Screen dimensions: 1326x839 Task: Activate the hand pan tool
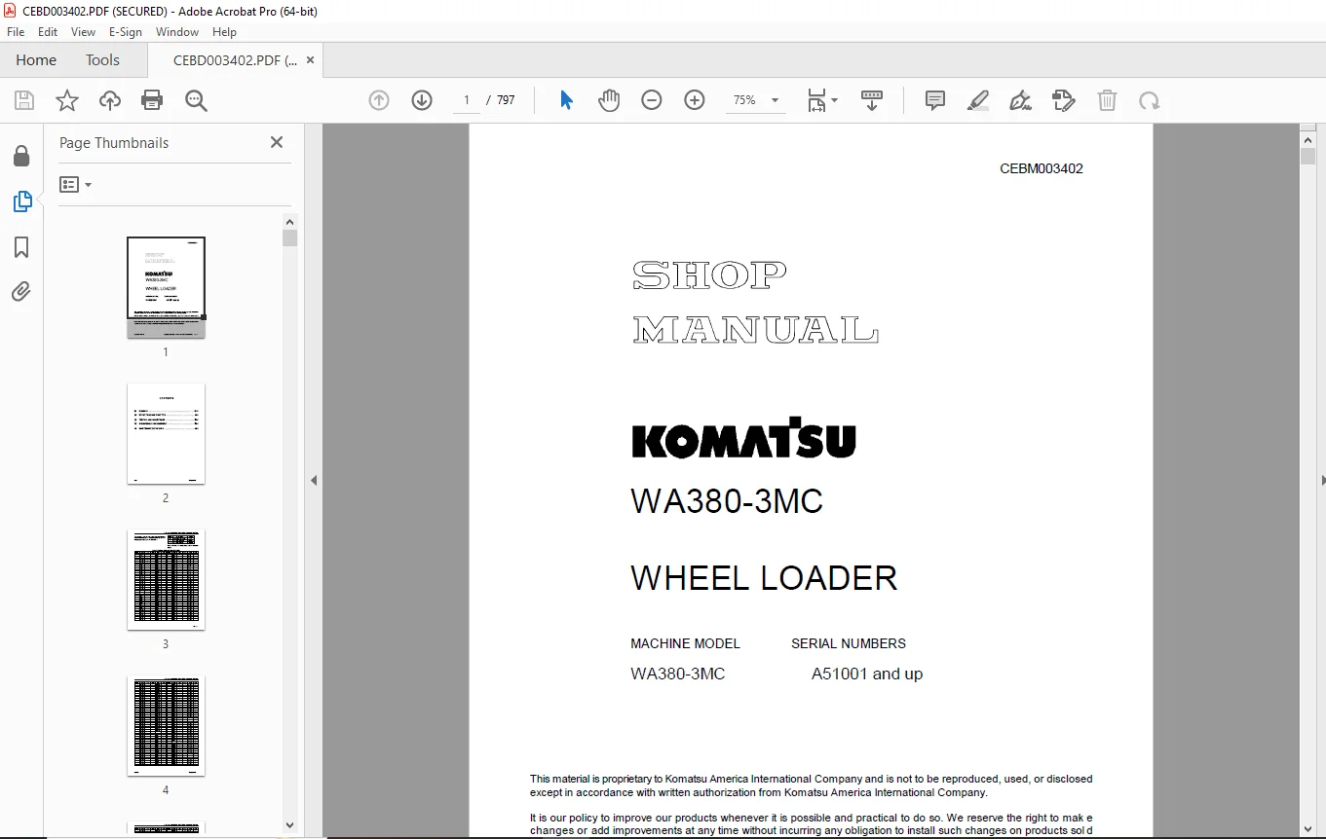[609, 100]
